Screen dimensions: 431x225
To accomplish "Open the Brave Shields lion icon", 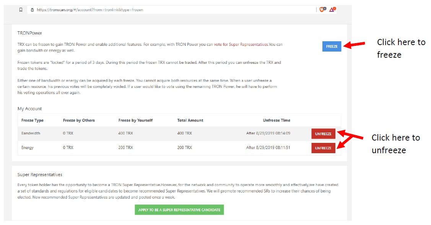I will (322, 10).
